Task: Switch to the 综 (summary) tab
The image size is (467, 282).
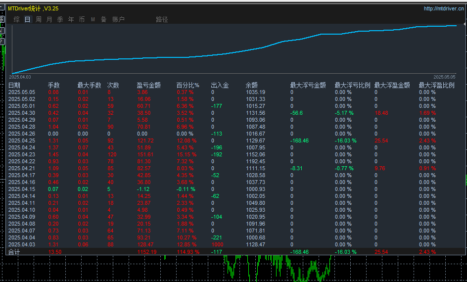Action: point(17,20)
